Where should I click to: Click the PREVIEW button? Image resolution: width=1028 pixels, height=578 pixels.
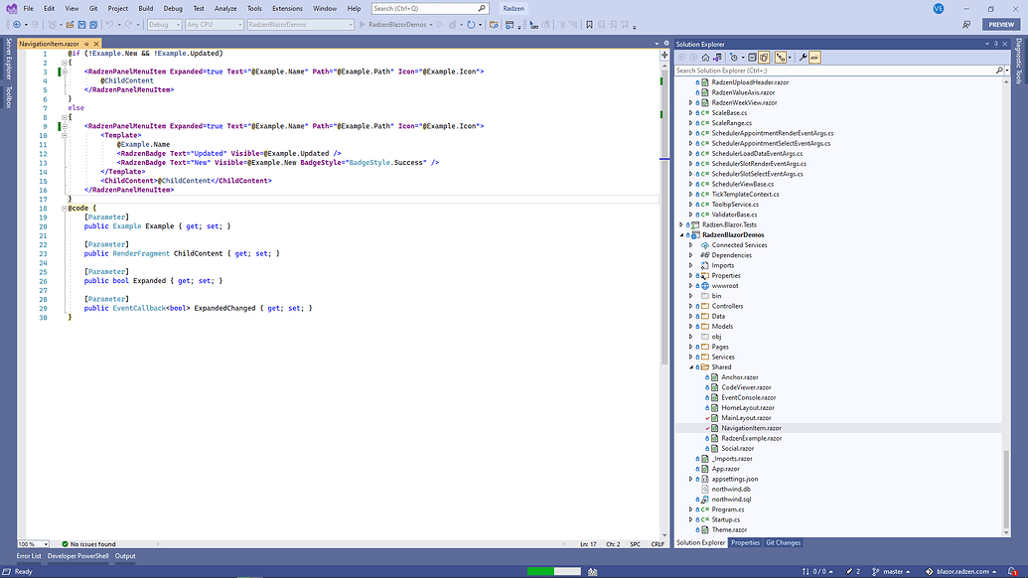click(1001, 25)
